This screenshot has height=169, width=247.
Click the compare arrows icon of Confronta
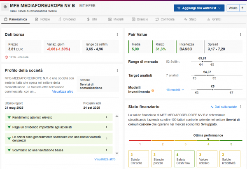point(157,19)
